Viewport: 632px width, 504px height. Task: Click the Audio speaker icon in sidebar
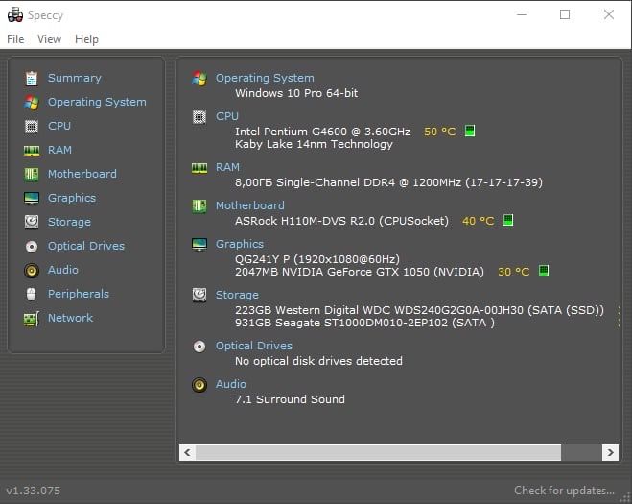click(x=32, y=271)
